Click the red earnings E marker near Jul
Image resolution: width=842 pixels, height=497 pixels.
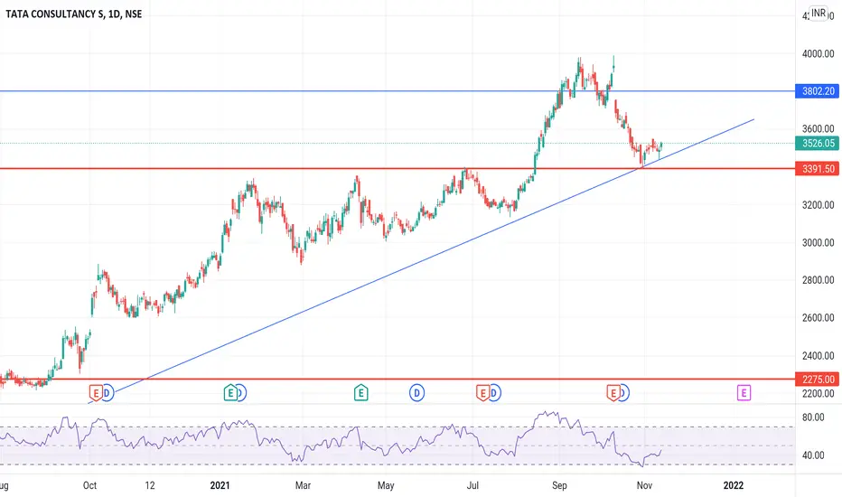click(482, 393)
